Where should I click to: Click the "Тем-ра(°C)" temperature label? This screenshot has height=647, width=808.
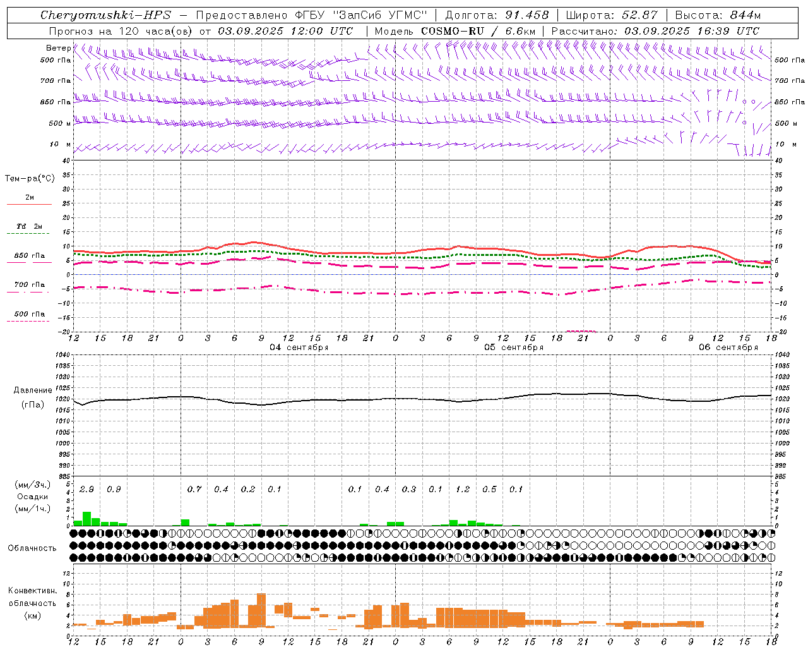[x=30, y=179]
